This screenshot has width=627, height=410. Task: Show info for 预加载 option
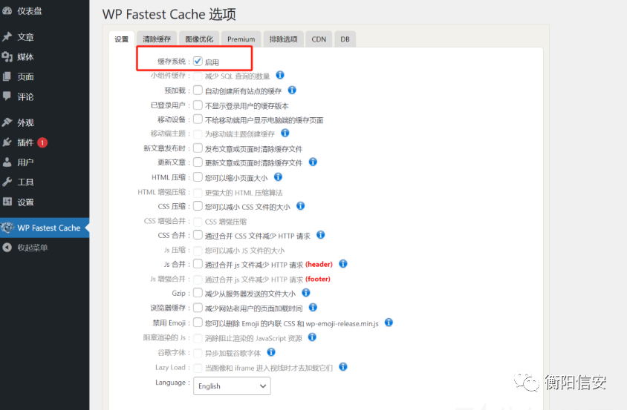[x=292, y=90]
